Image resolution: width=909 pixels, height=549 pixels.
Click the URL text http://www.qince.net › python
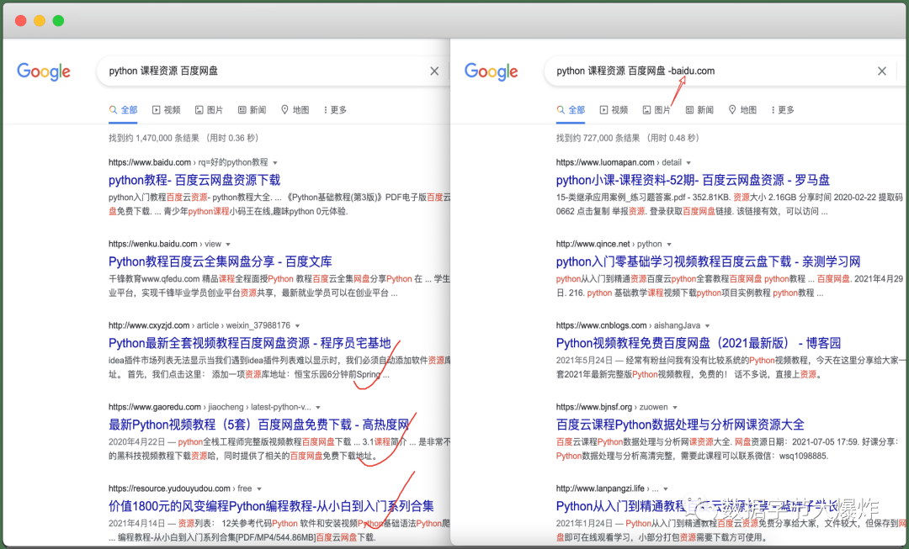pyautogui.click(x=609, y=245)
